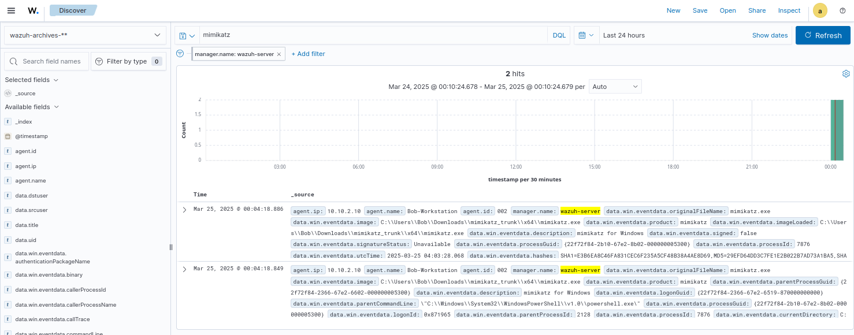Expand the first log entry row

click(184, 210)
